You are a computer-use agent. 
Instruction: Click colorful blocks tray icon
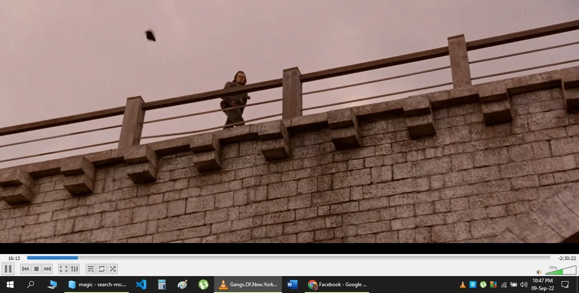pos(493,285)
